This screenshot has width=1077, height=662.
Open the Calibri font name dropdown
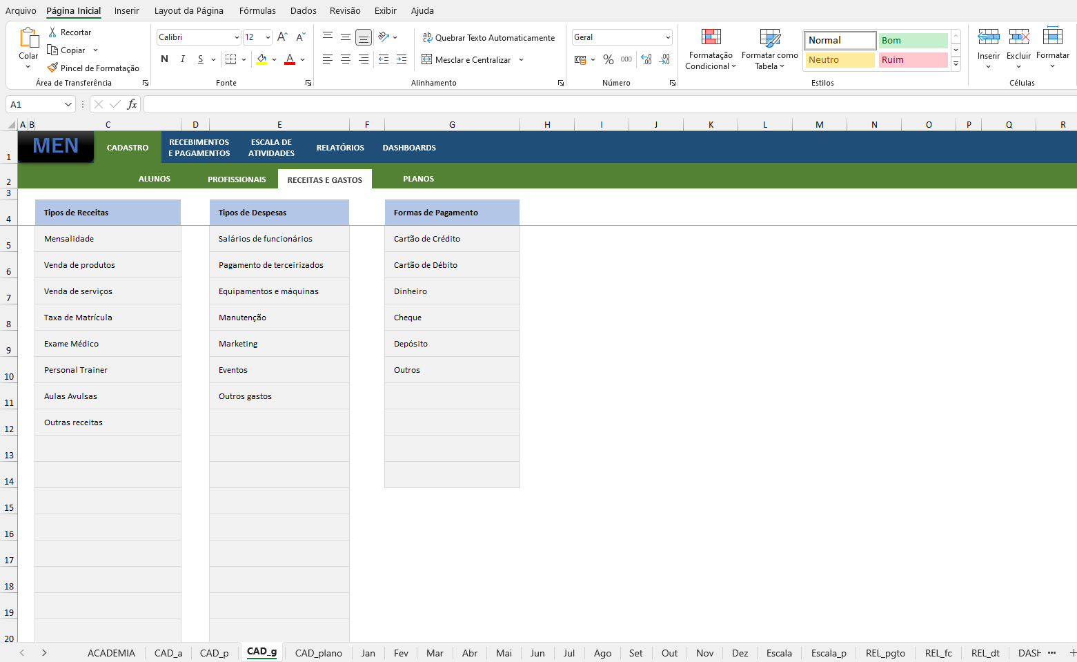pos(237,37)
